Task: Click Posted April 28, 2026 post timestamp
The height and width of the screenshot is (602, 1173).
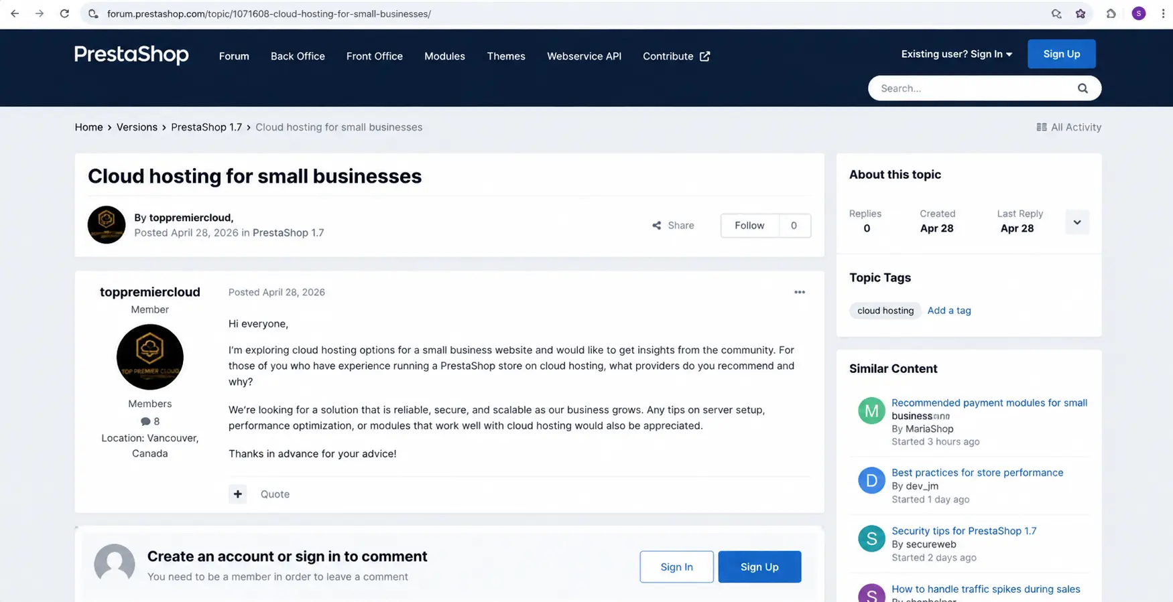Action: (277, 293)
